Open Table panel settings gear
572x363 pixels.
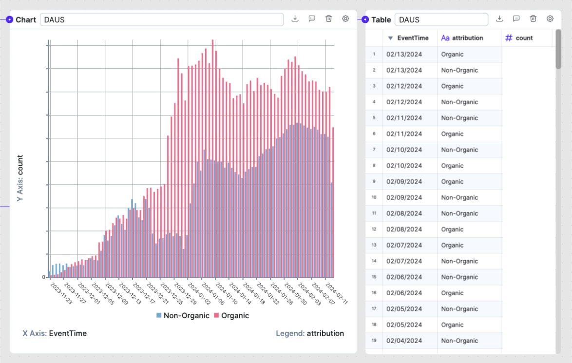(x=550, y=19)
